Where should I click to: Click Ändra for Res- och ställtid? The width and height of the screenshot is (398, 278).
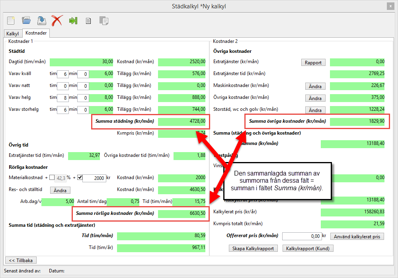(x=60, y=190)
